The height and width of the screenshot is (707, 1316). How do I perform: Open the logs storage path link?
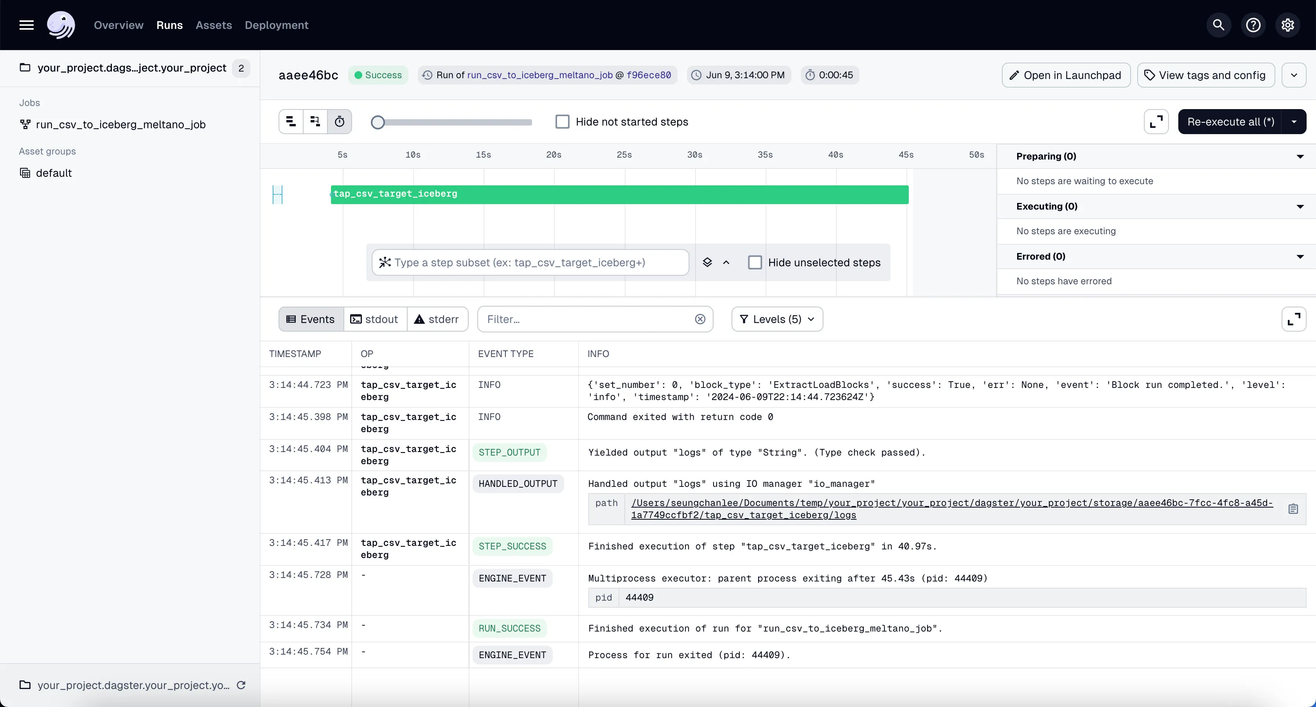(952, 509)
